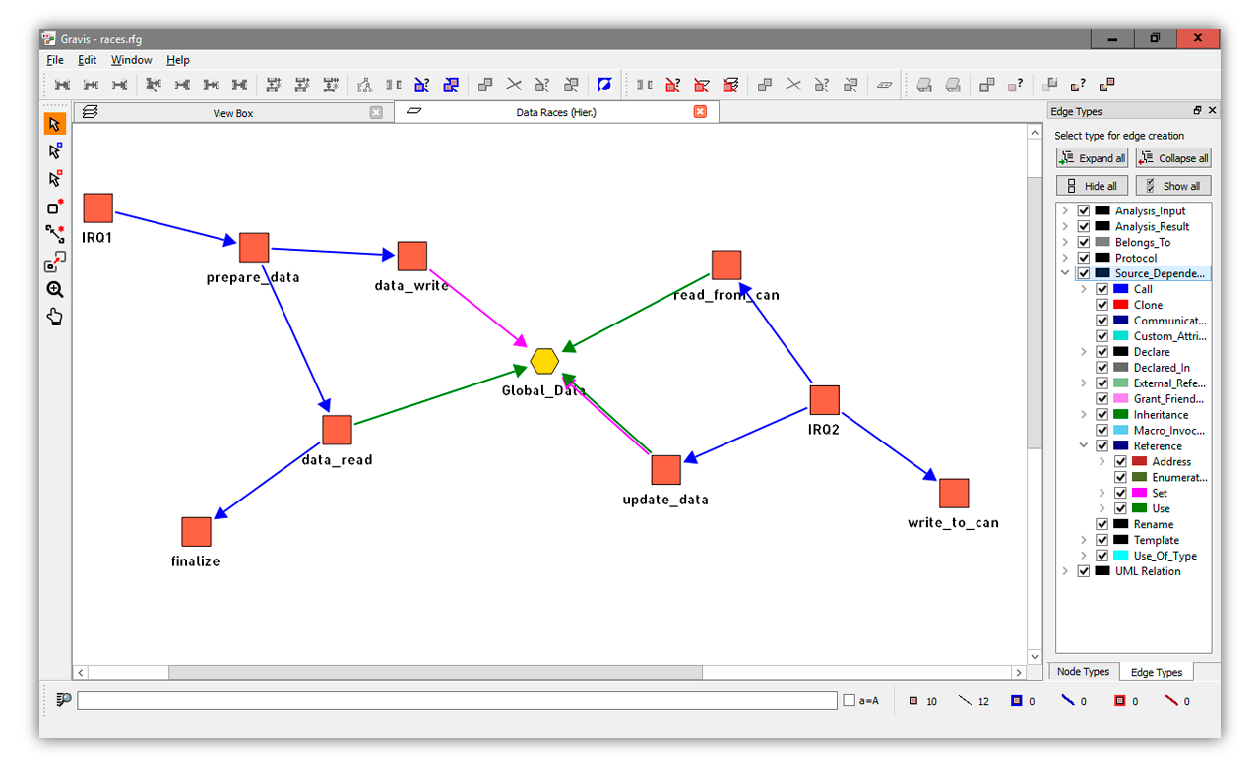Collapse the Source_Dependency tree node
Viewport: 1260px width, 767px height.
1065,273
